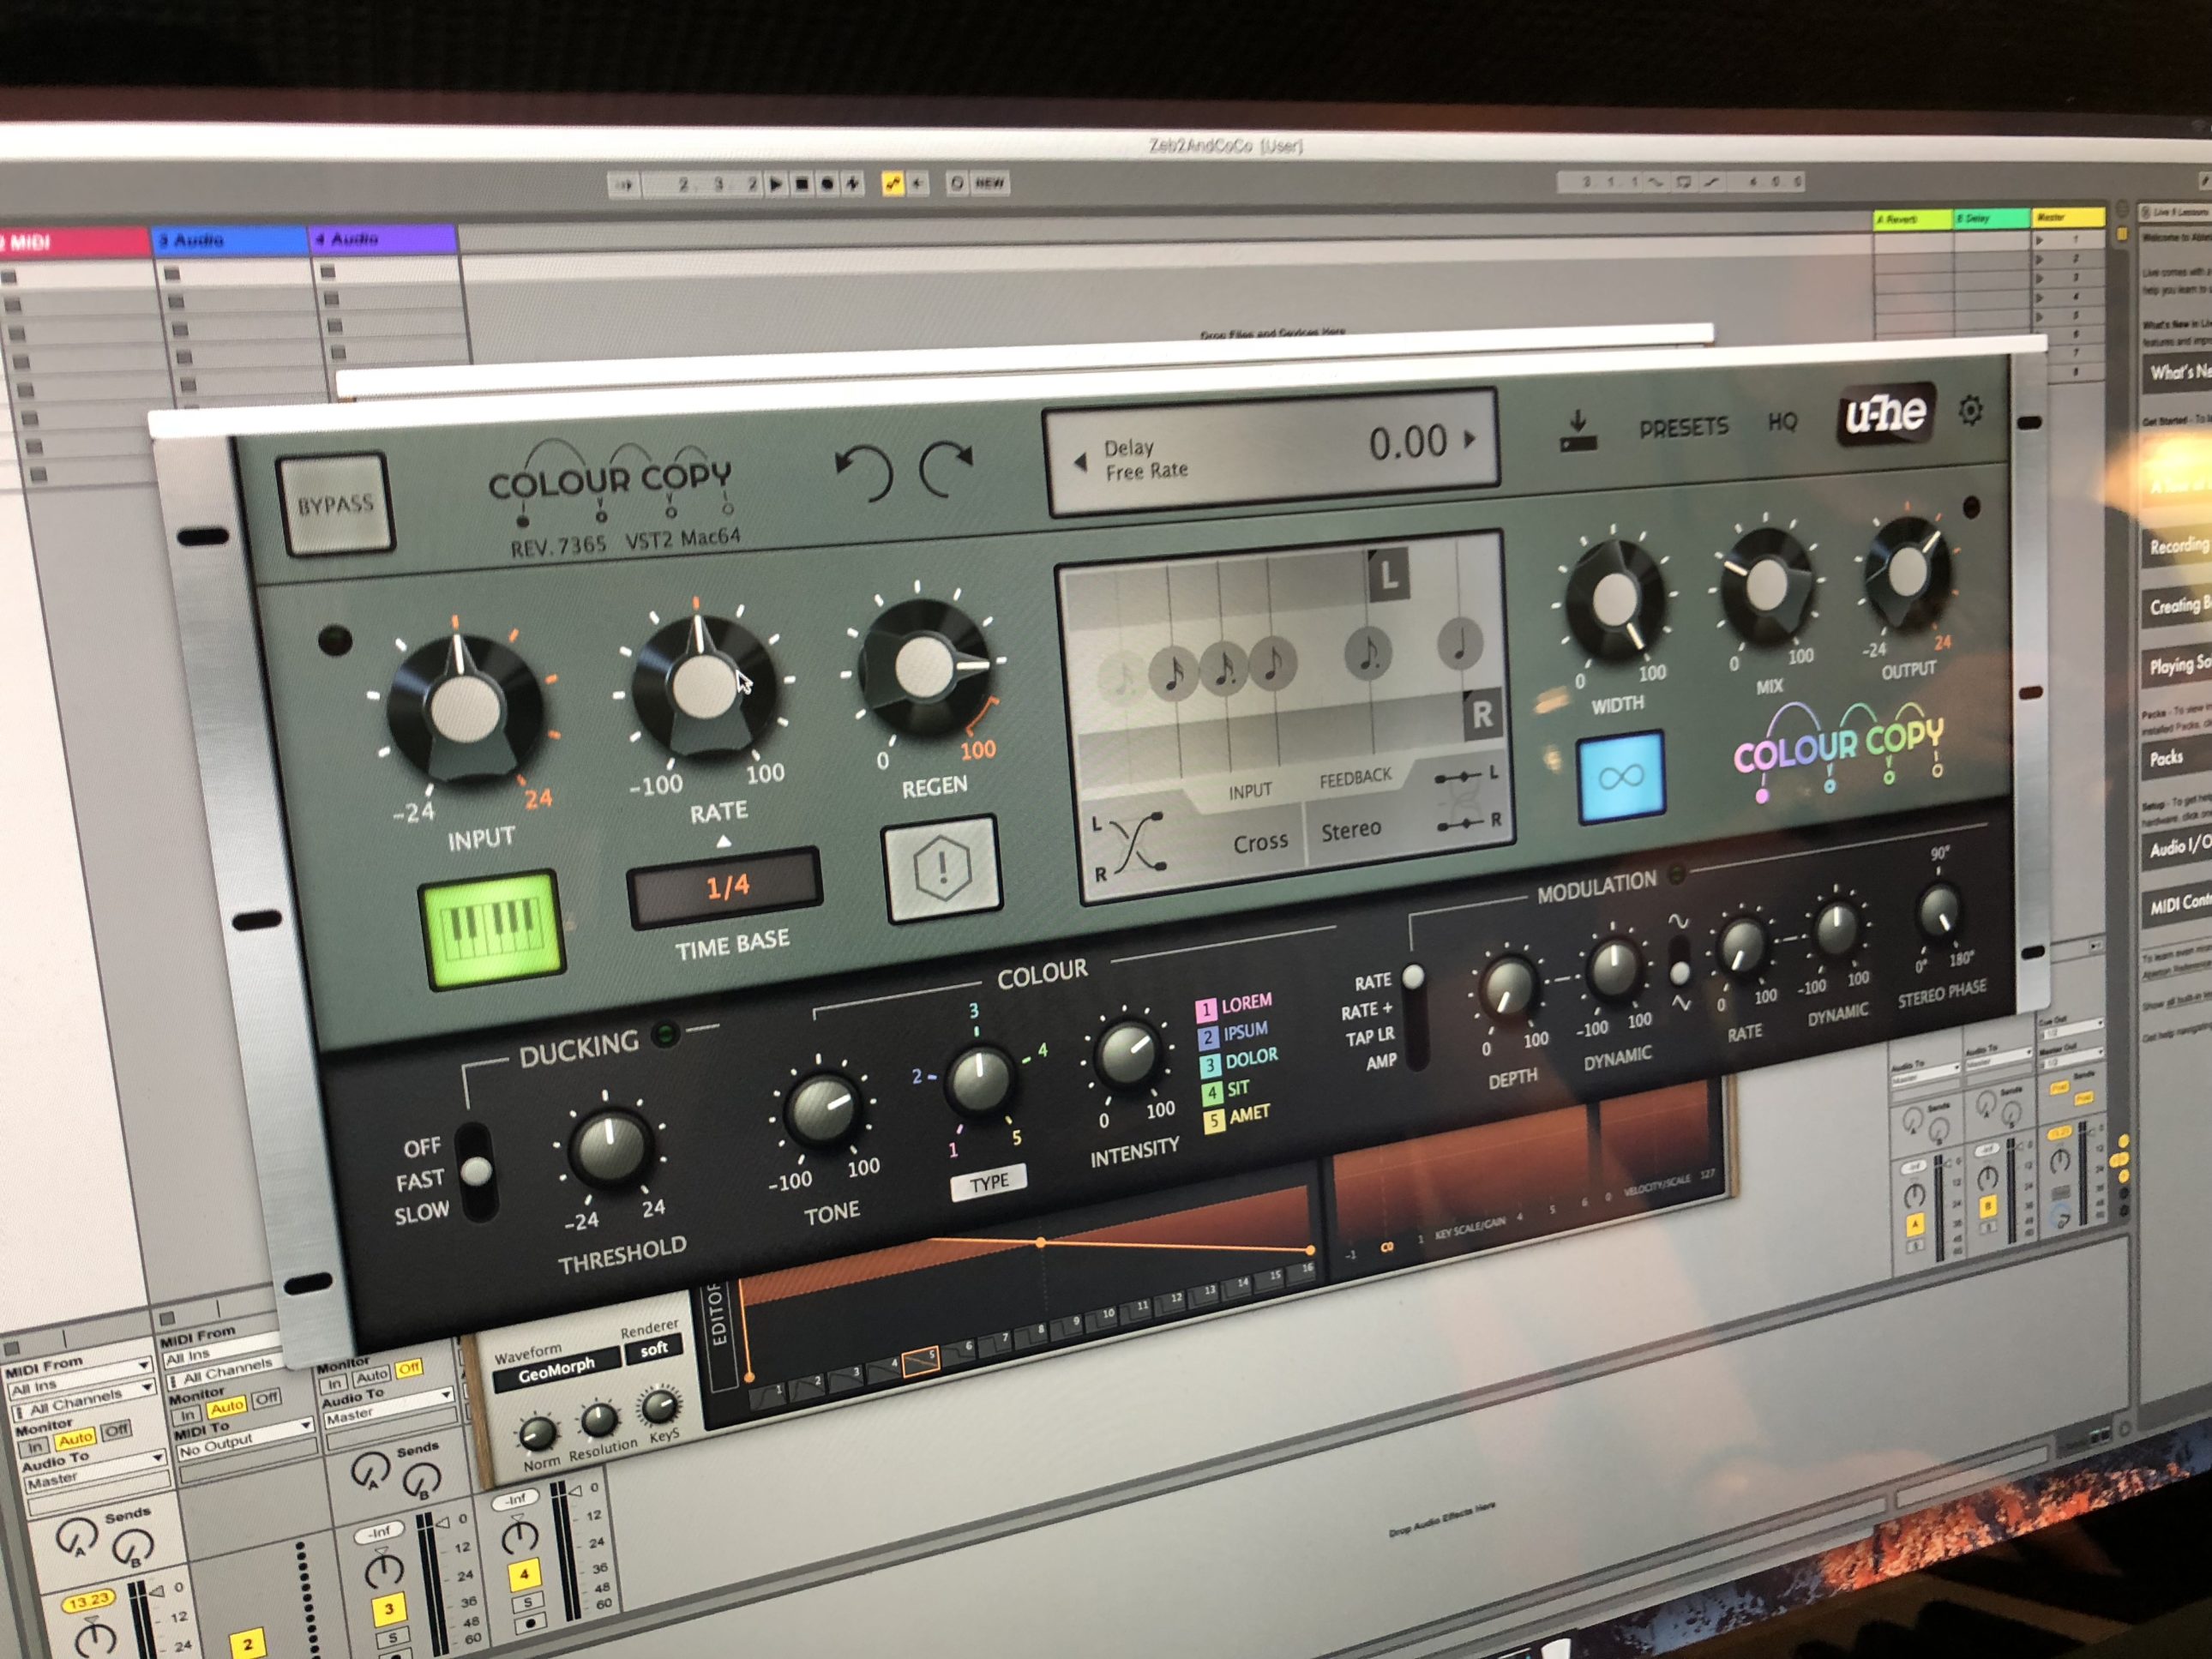Click the REGEN feedback knob

pyautogui.click(x=925, y=666)
